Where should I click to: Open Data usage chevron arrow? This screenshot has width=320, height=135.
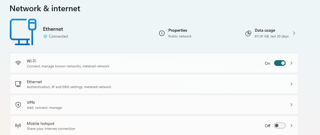(x=294, y=33)
